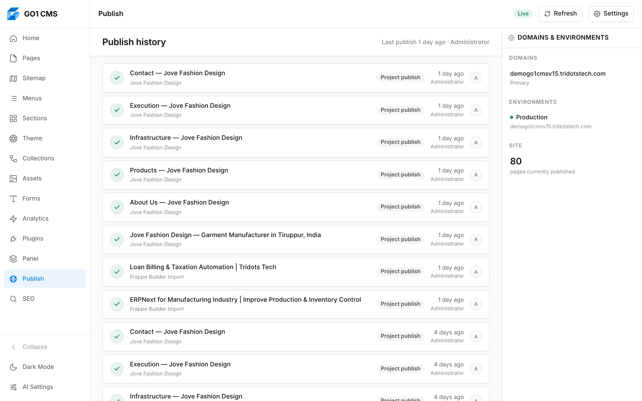The width and height of the screenshot is (642, 401).
Task: Open the Settings button in header
Action: pos(611,14)
